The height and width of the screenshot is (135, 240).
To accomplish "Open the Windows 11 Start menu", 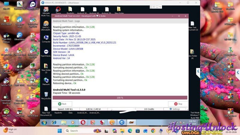I will (x=59, y=131).
